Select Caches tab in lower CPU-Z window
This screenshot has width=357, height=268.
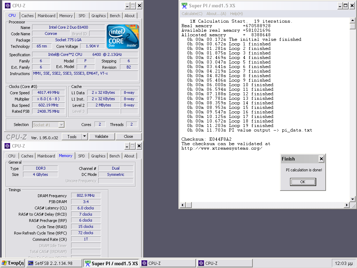click(x=27, y=156)
